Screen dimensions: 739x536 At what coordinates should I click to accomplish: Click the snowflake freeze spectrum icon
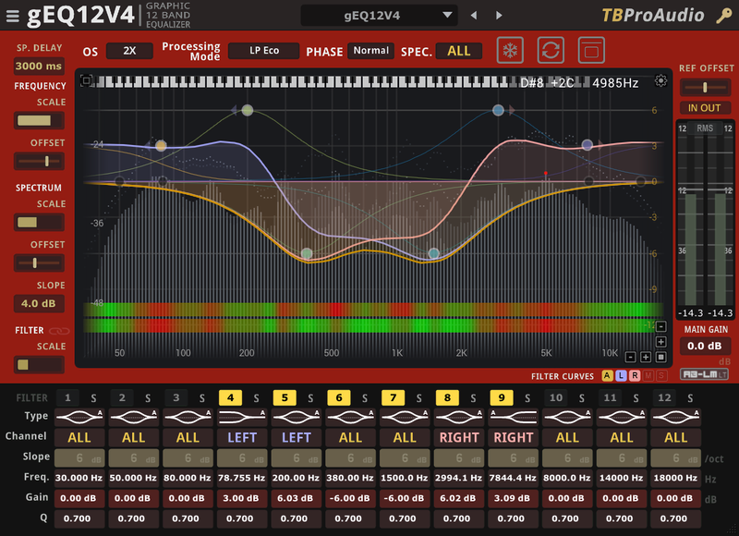point(510,50)
